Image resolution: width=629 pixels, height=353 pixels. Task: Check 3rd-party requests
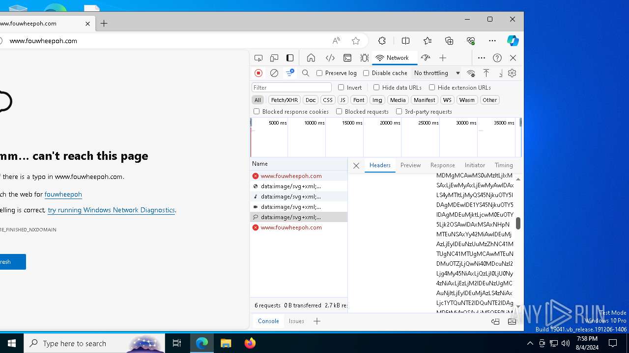tap(399, 111)
